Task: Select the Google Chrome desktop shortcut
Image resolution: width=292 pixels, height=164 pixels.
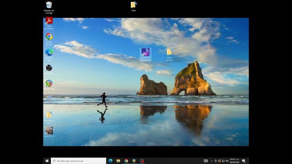Action: pos(49,39)
